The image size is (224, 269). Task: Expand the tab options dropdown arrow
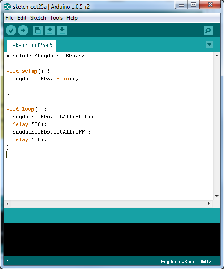pos(209,44)
